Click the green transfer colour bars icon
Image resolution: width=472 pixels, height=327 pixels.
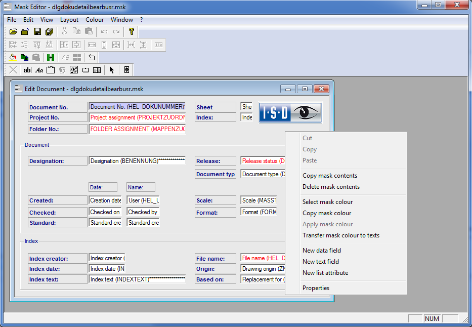coord(51,57)
